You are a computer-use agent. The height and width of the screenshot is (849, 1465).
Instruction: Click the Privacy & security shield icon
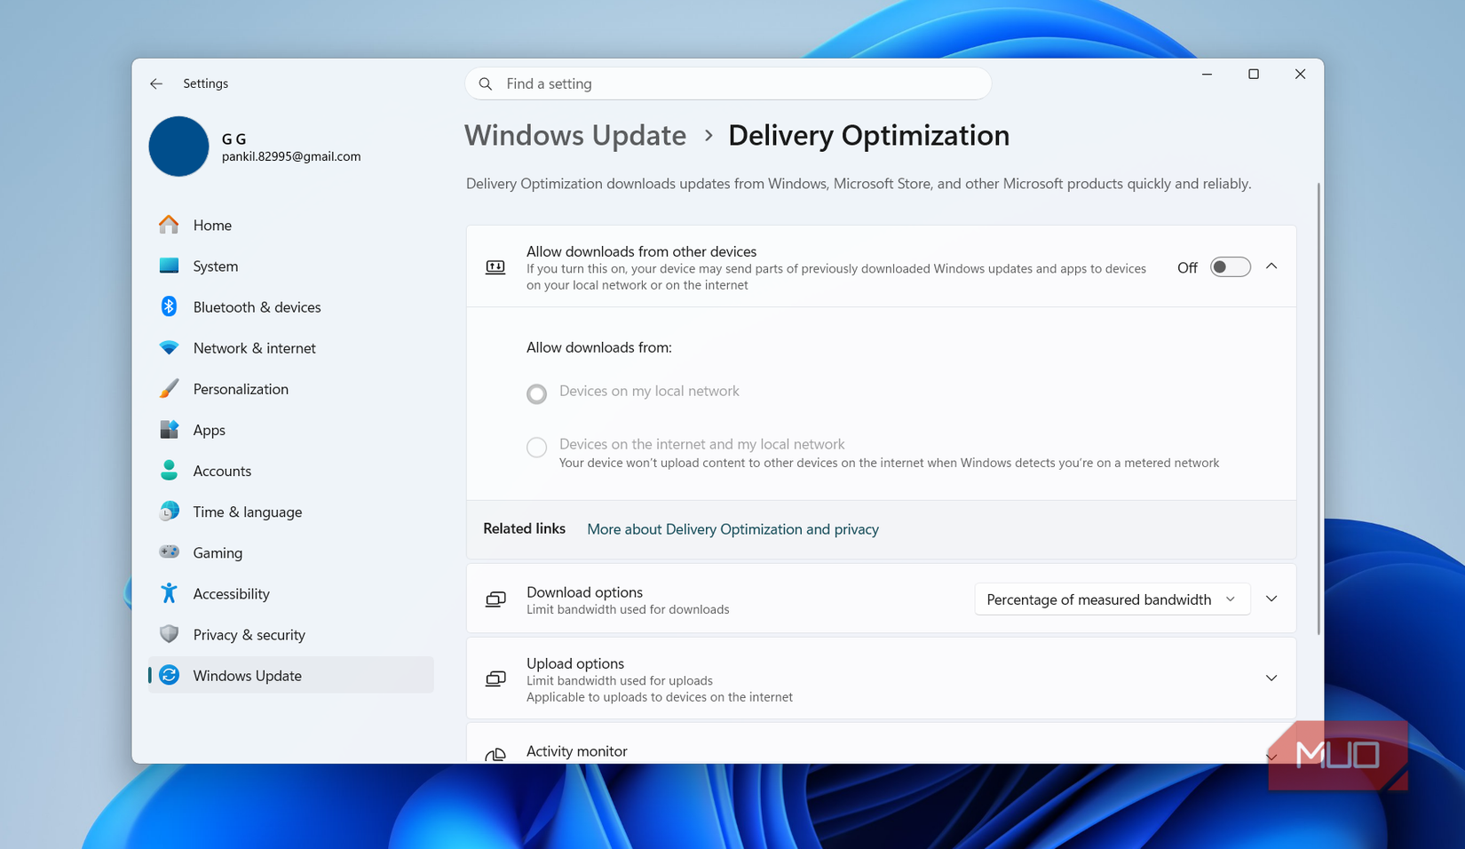pos(169,633)
